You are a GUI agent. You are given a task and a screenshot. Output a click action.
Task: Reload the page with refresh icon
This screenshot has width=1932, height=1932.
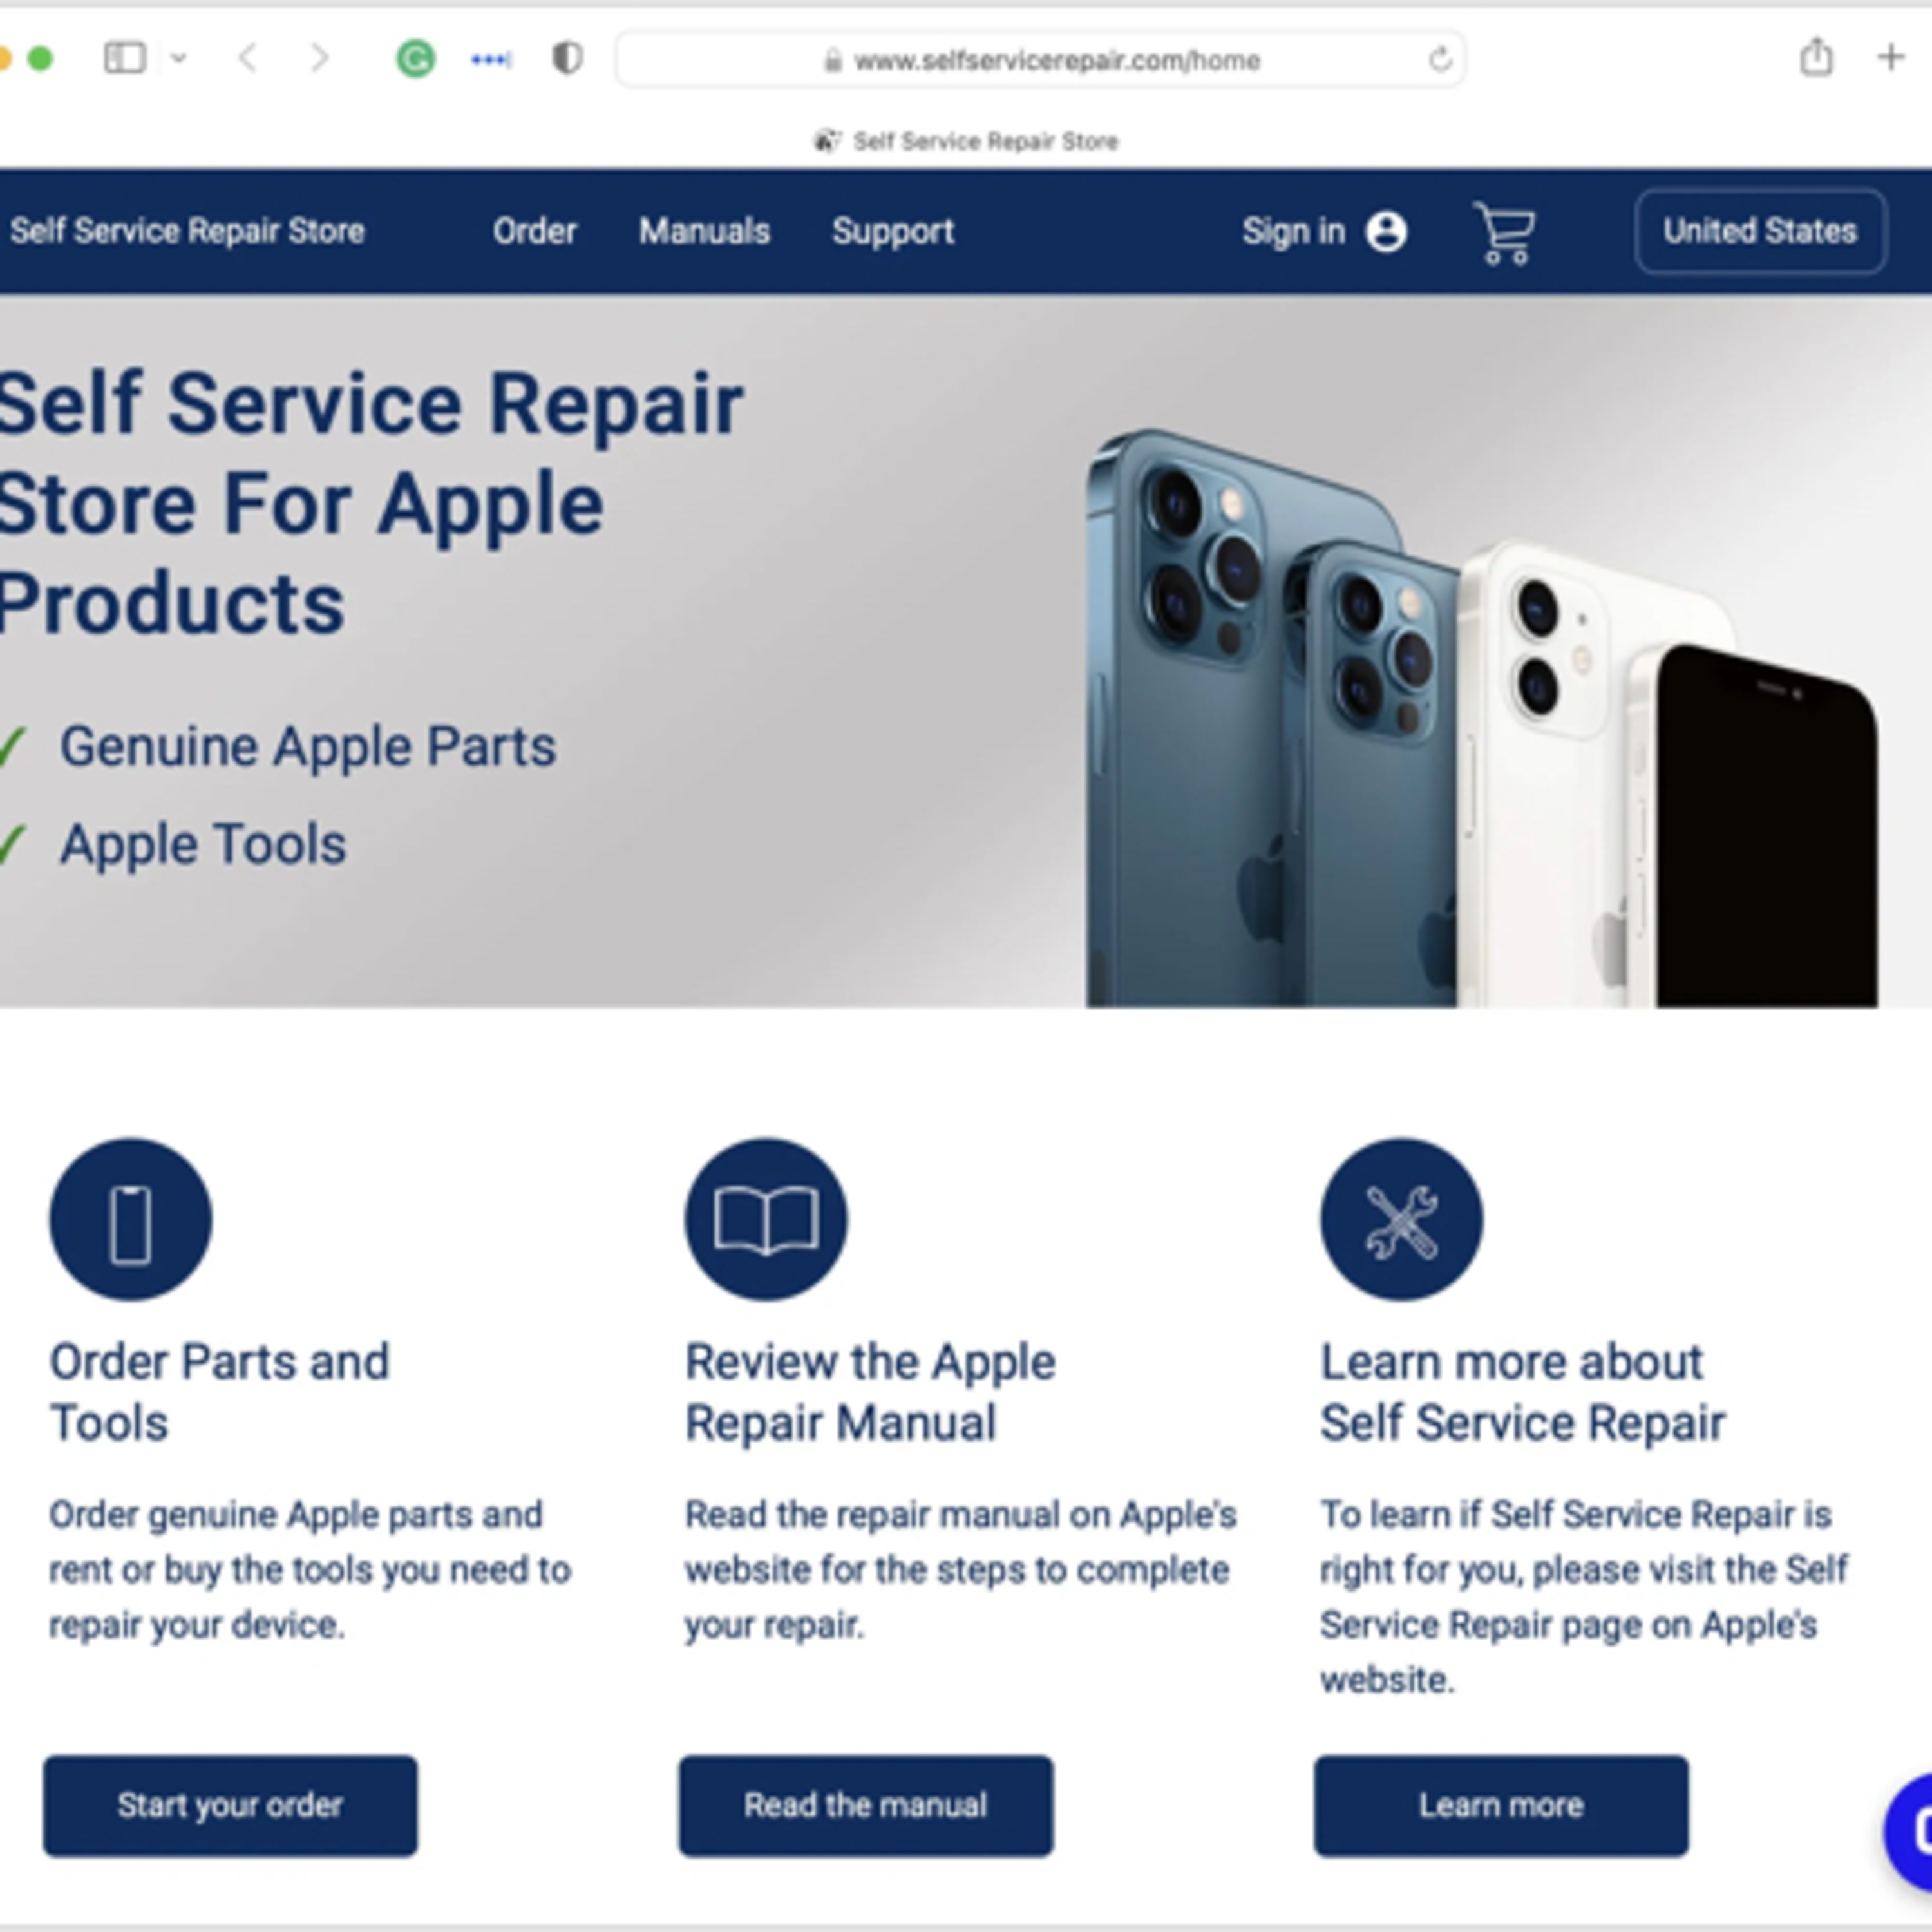[1440, 60]
